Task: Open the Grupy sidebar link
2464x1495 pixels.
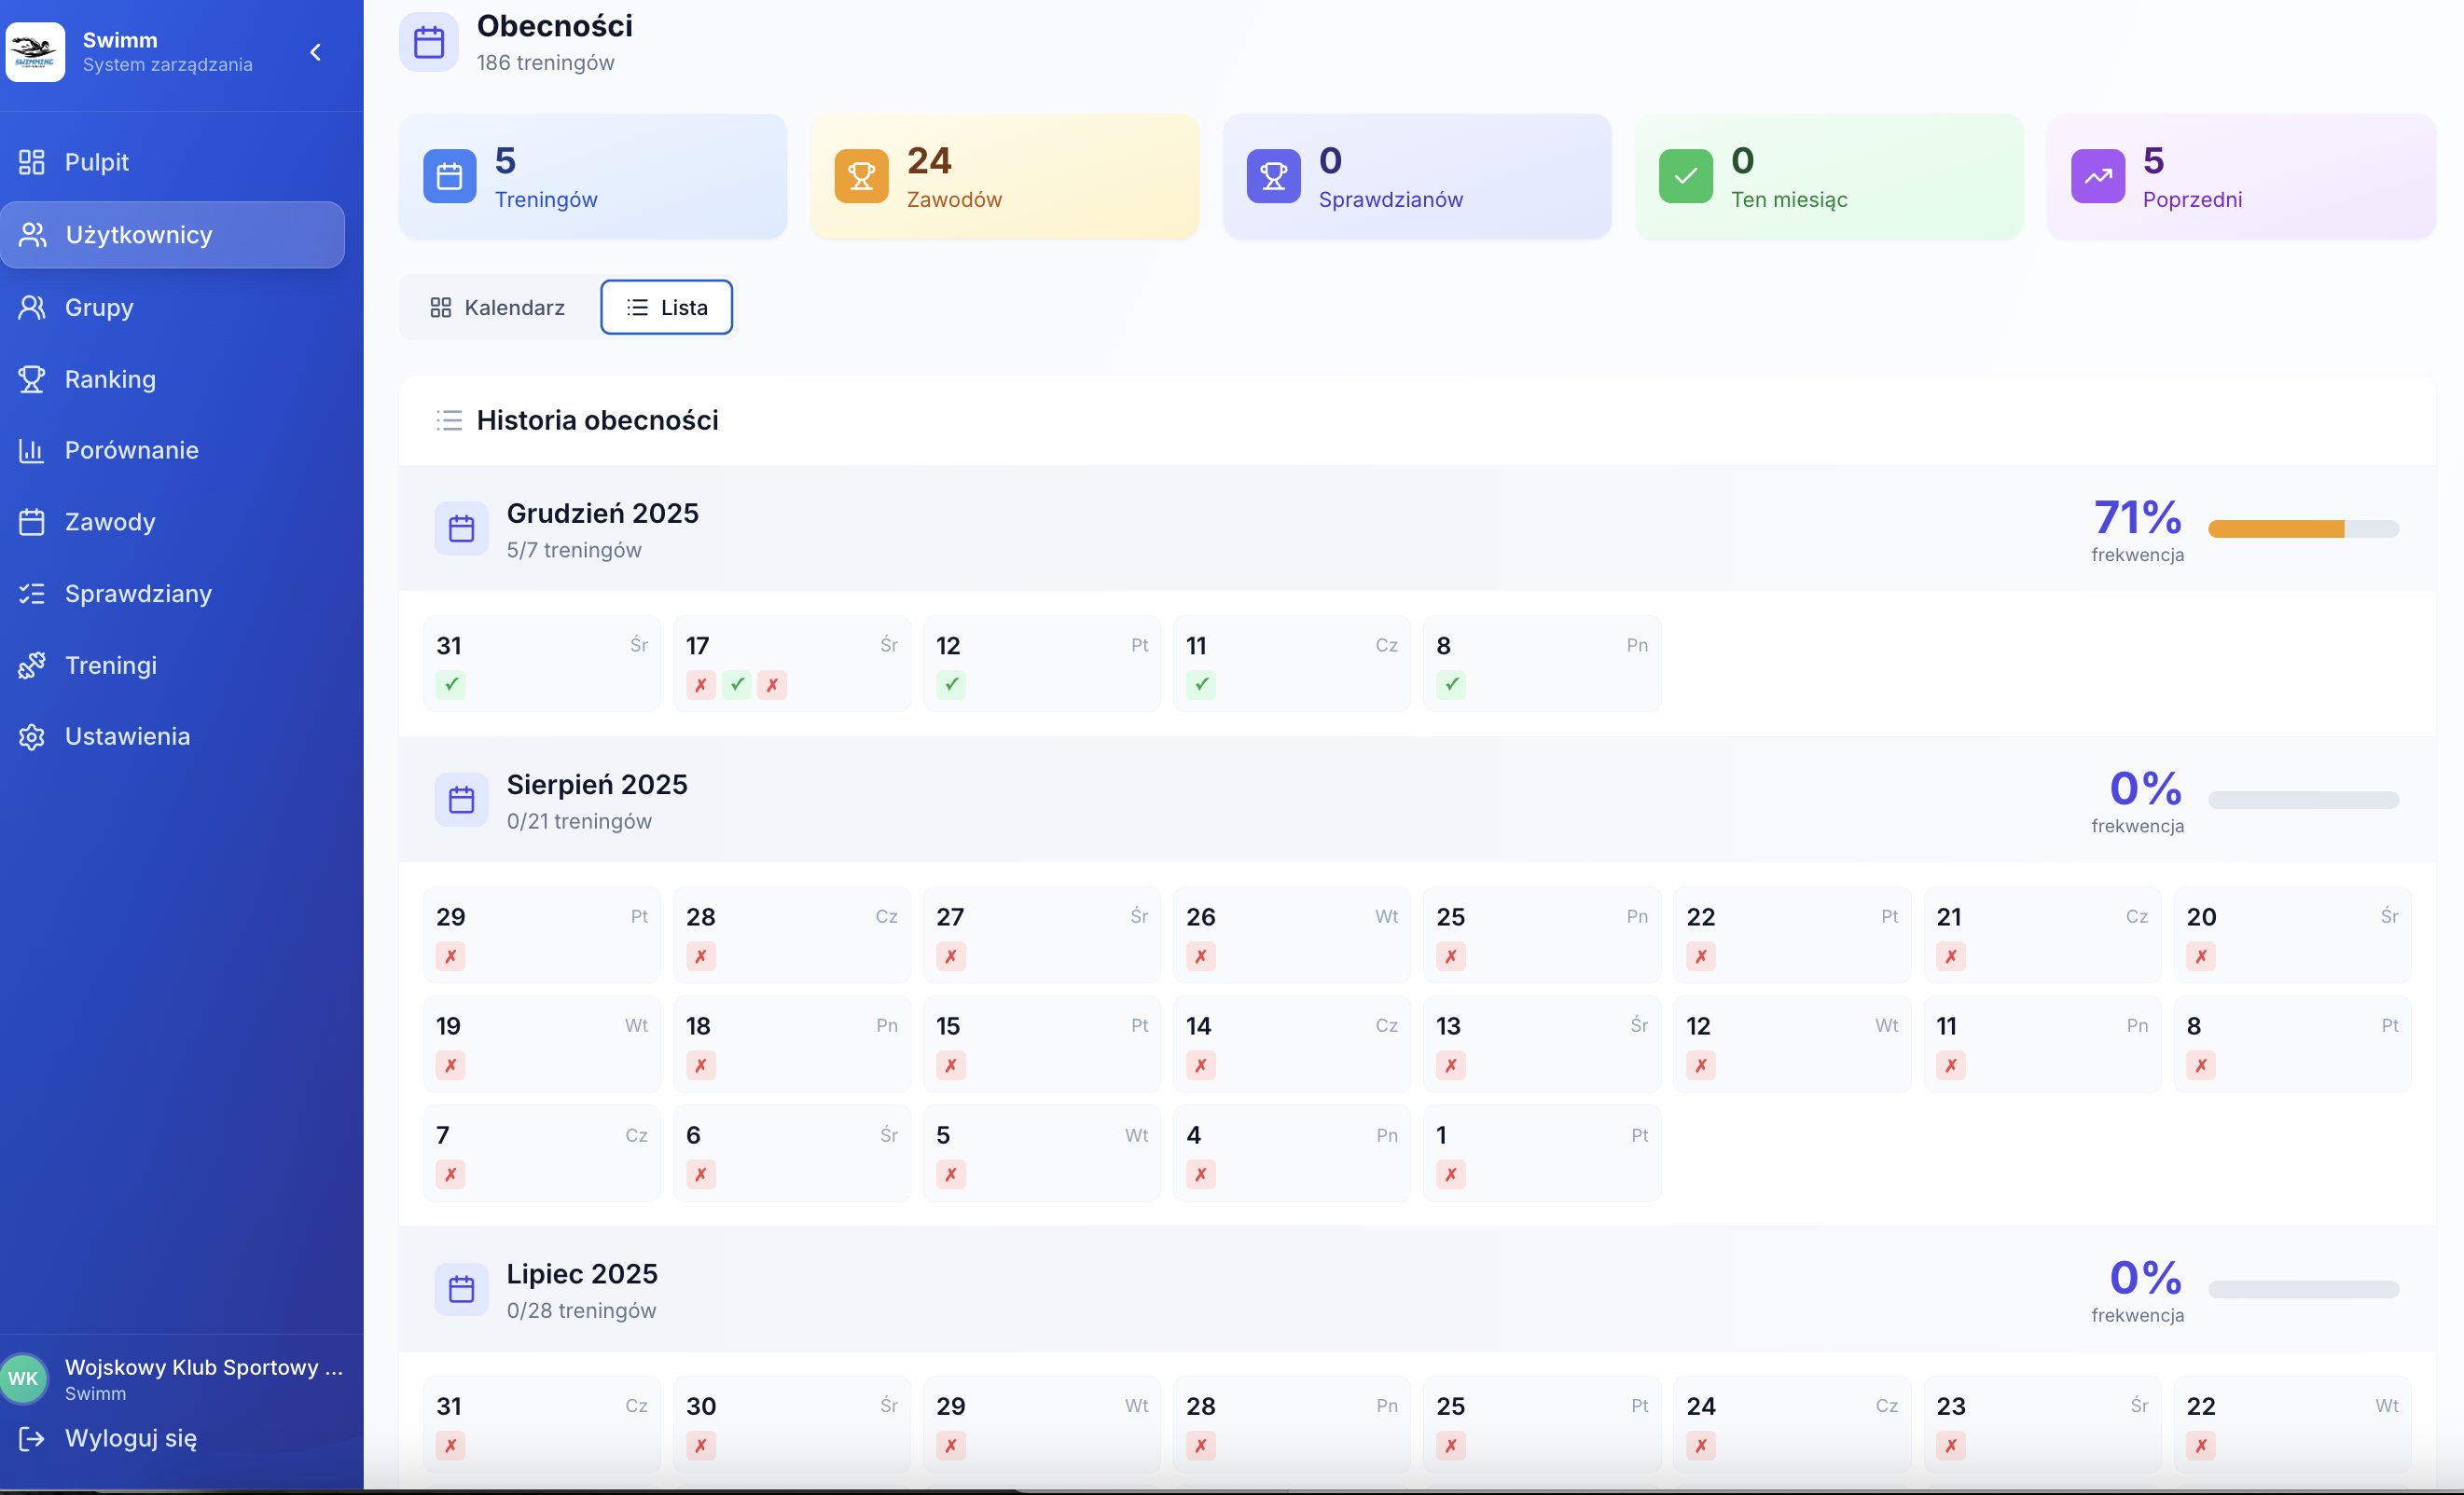Action: coord(99,308)
